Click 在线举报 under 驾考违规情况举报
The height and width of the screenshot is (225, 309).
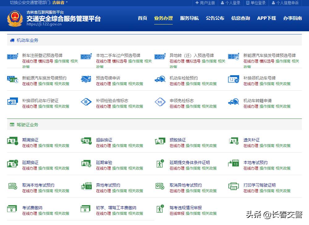(x=177, y=213)
